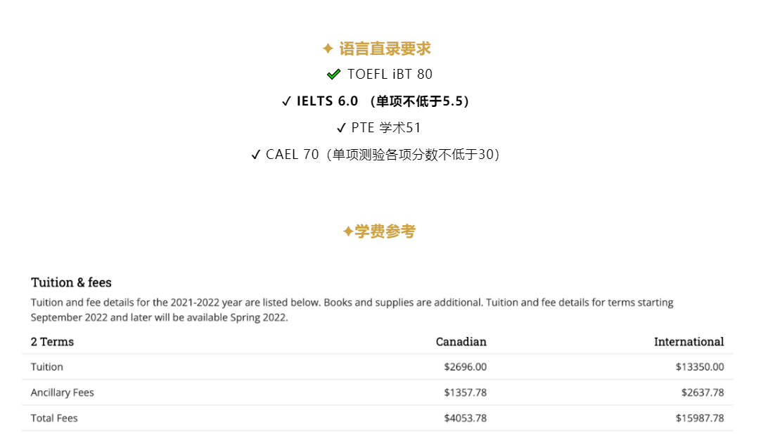The width and height of the screenshot is (768, 446).
Task: Click the Canadian tuition amount $2696.00
Action: [x=465, y=367]
